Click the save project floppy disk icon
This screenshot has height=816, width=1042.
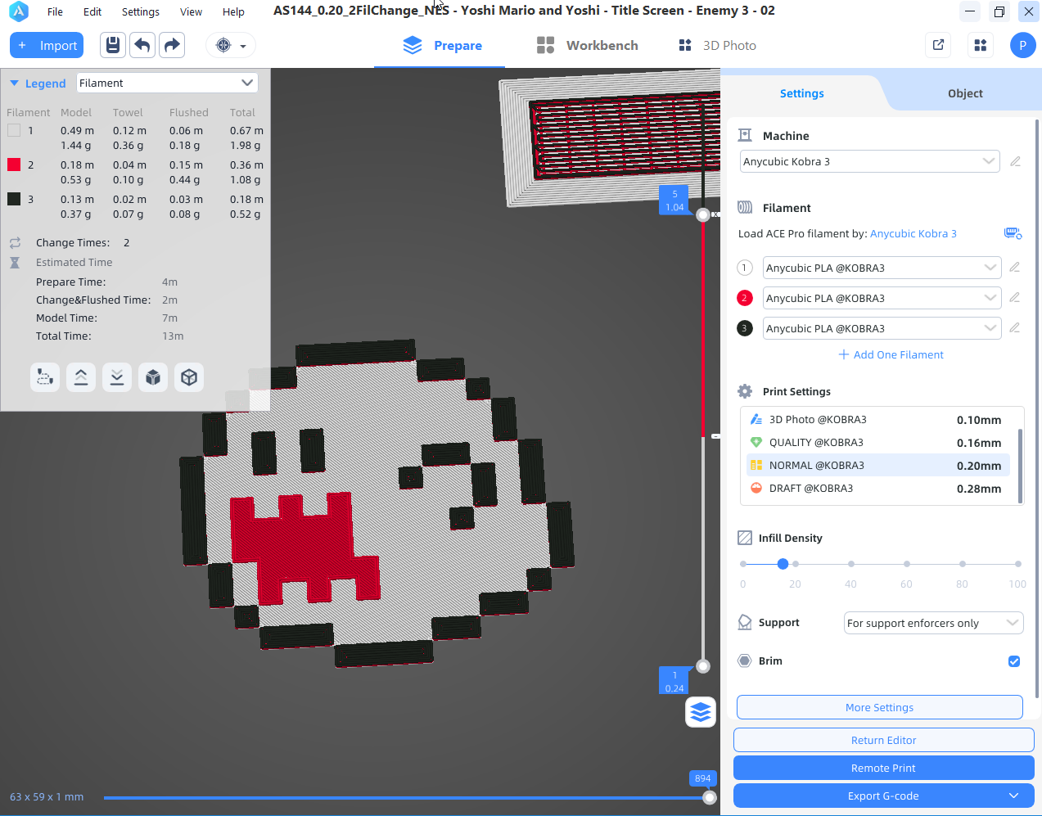[113, 45]
